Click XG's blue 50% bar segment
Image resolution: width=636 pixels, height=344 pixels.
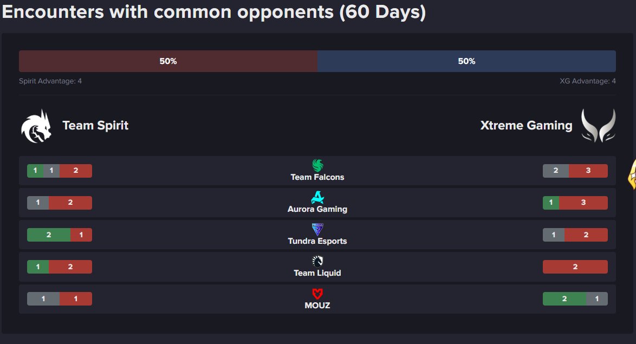pos(466,61)
